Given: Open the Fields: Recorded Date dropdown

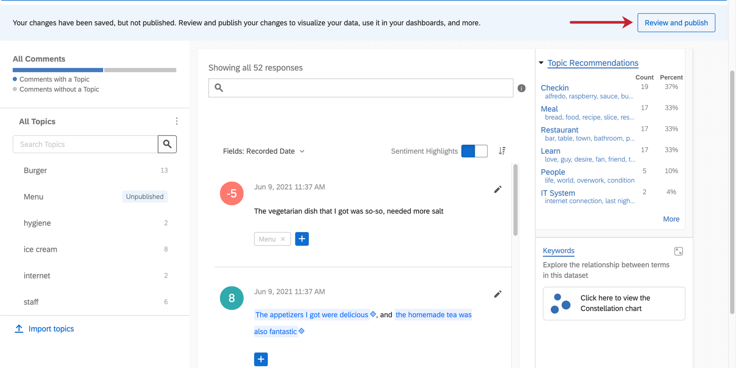Looking at the screenshot, I should [264, 151].
